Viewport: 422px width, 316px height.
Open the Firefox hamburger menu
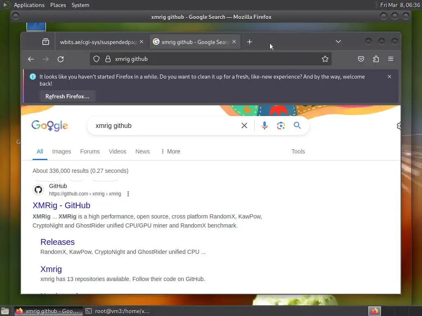tap(391, 59)
